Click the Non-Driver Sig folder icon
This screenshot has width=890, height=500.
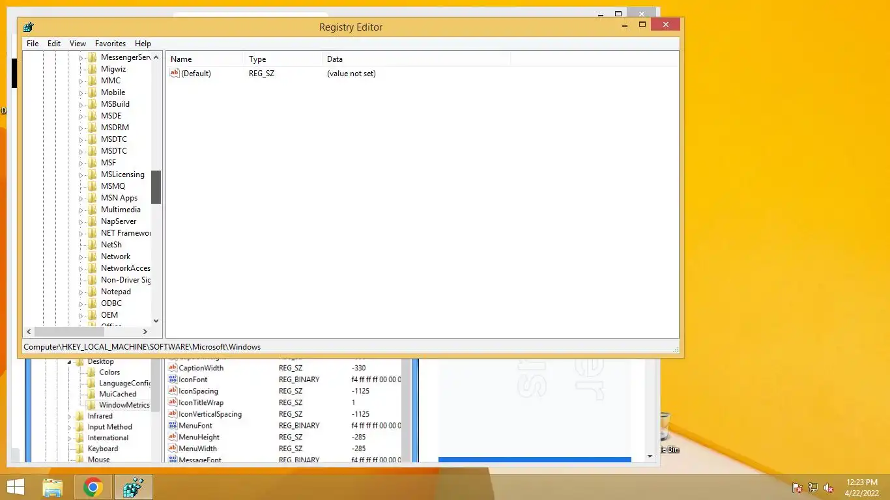(x=92, y=280)
